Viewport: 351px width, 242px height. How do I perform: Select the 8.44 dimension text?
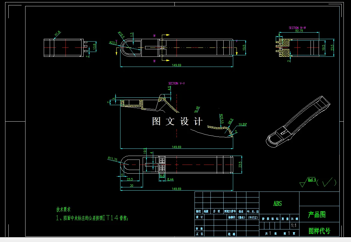click(x=170, y=179)
